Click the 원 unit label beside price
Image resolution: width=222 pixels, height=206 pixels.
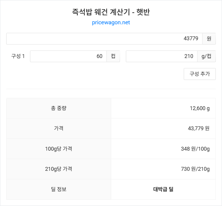tap(209, 39)
